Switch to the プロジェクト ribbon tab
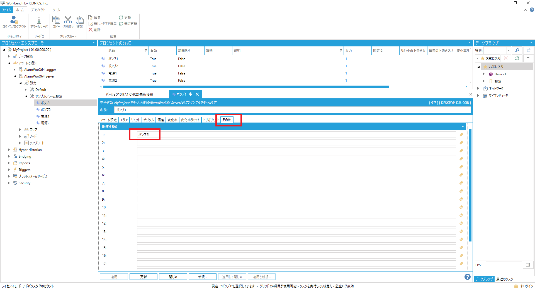This screenshot has width=535, height=289. (x=38, y=10)
